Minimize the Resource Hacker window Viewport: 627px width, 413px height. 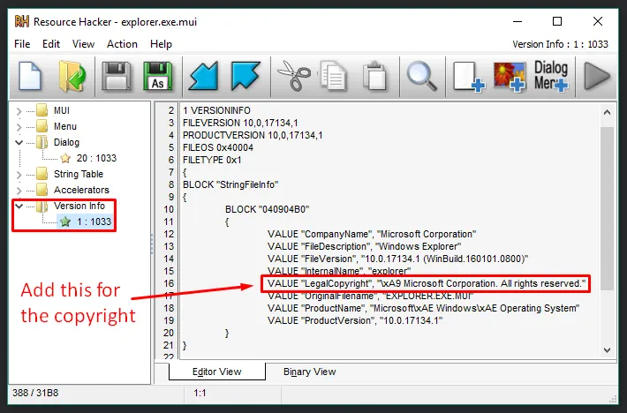coord(517,21)
